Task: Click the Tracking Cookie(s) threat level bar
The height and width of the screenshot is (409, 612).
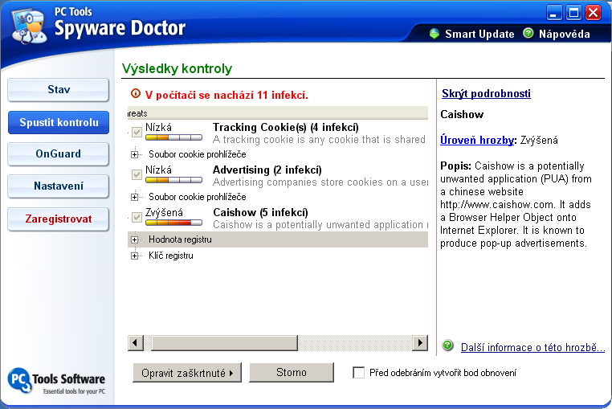Action: click(173, 137)
